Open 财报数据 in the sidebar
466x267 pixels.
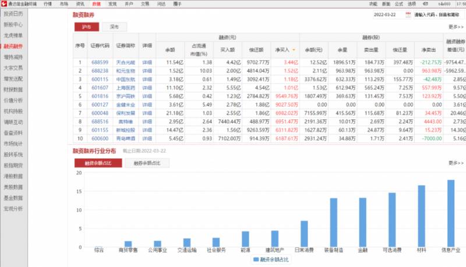[13, 90]
